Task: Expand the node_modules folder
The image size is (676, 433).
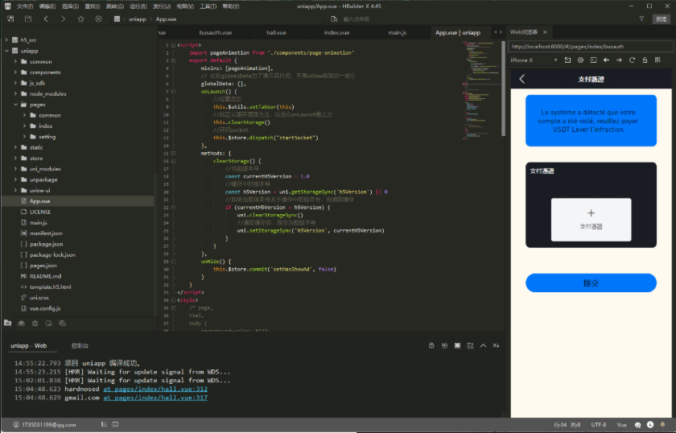Action: [15, 93]
